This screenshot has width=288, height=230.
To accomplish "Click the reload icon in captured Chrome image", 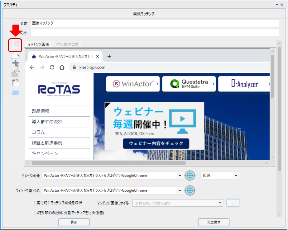I will click(52, 67).
